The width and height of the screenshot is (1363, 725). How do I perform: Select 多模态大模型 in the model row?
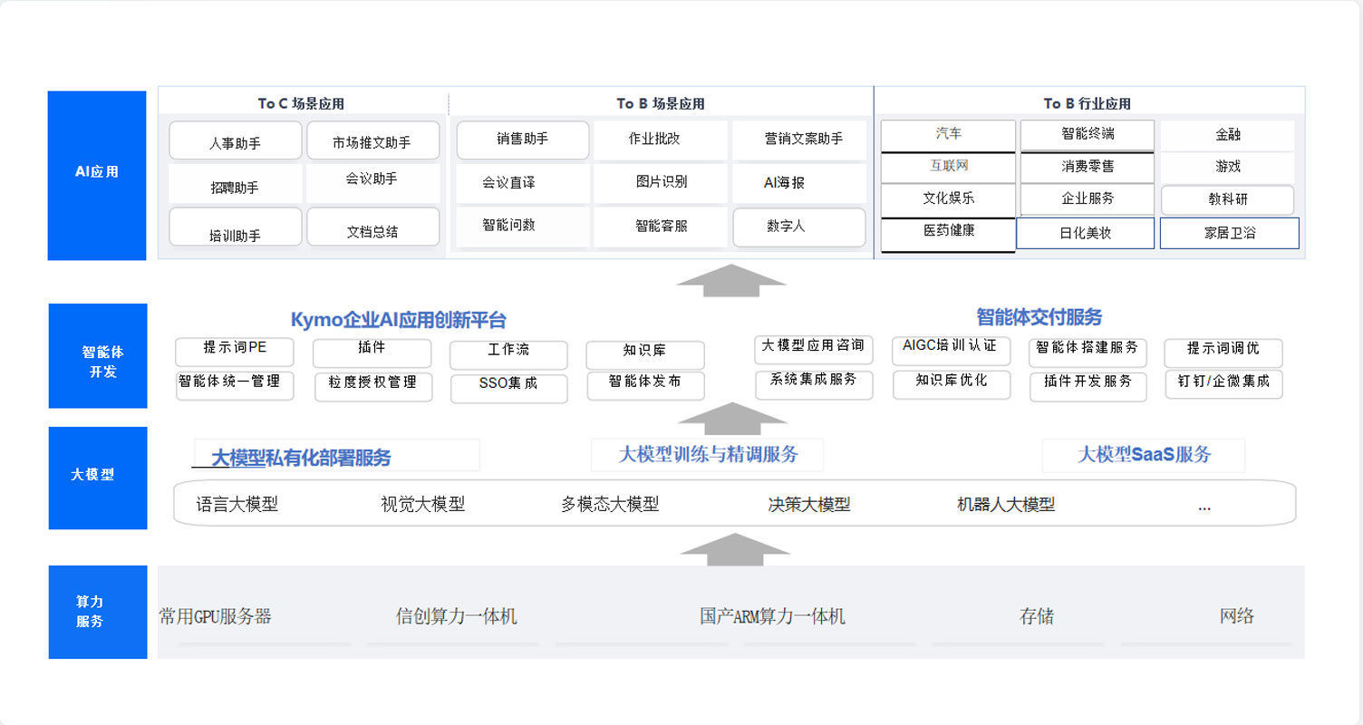tap(609, 505)
